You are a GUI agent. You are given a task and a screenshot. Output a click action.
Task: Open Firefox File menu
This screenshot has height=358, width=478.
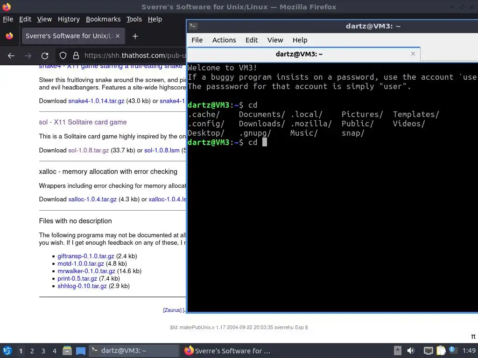tap(8, 19)
